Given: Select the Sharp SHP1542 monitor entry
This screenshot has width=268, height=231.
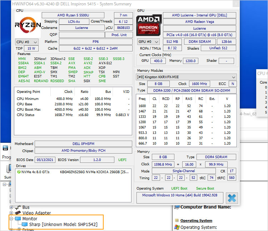Looking at the screenshot, I should coord(63,225).
